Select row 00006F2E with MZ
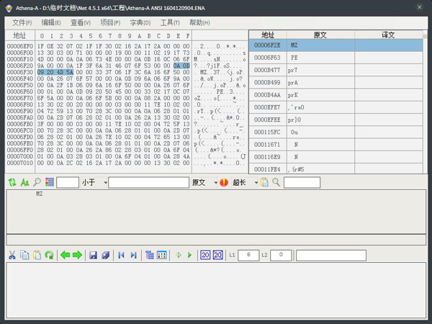This screenshot has height=324, width=432. click(x=336, y=45)
